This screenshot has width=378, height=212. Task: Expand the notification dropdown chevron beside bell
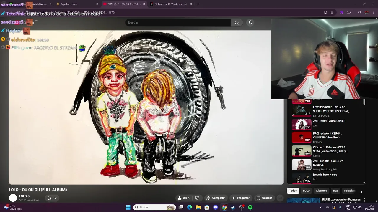tap(55, 198)
